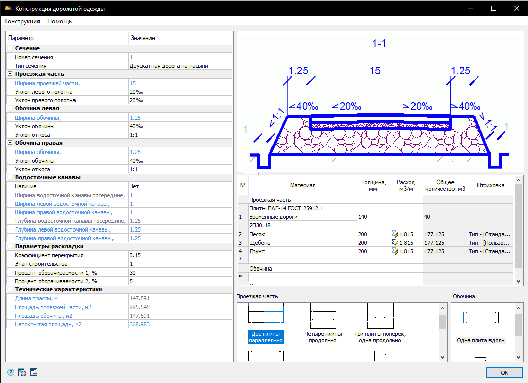Confirm with the OK button
The image size is (528, 383).
[x=504, y=372]
